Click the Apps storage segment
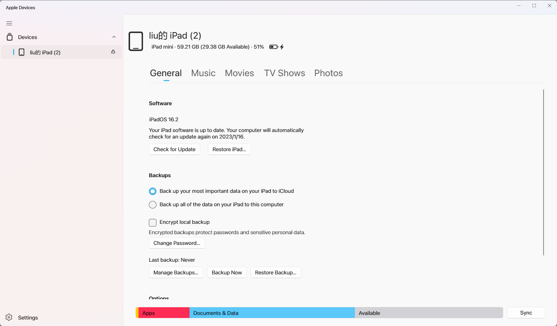Viewport: 557px width, 326px height. [164, 313]
